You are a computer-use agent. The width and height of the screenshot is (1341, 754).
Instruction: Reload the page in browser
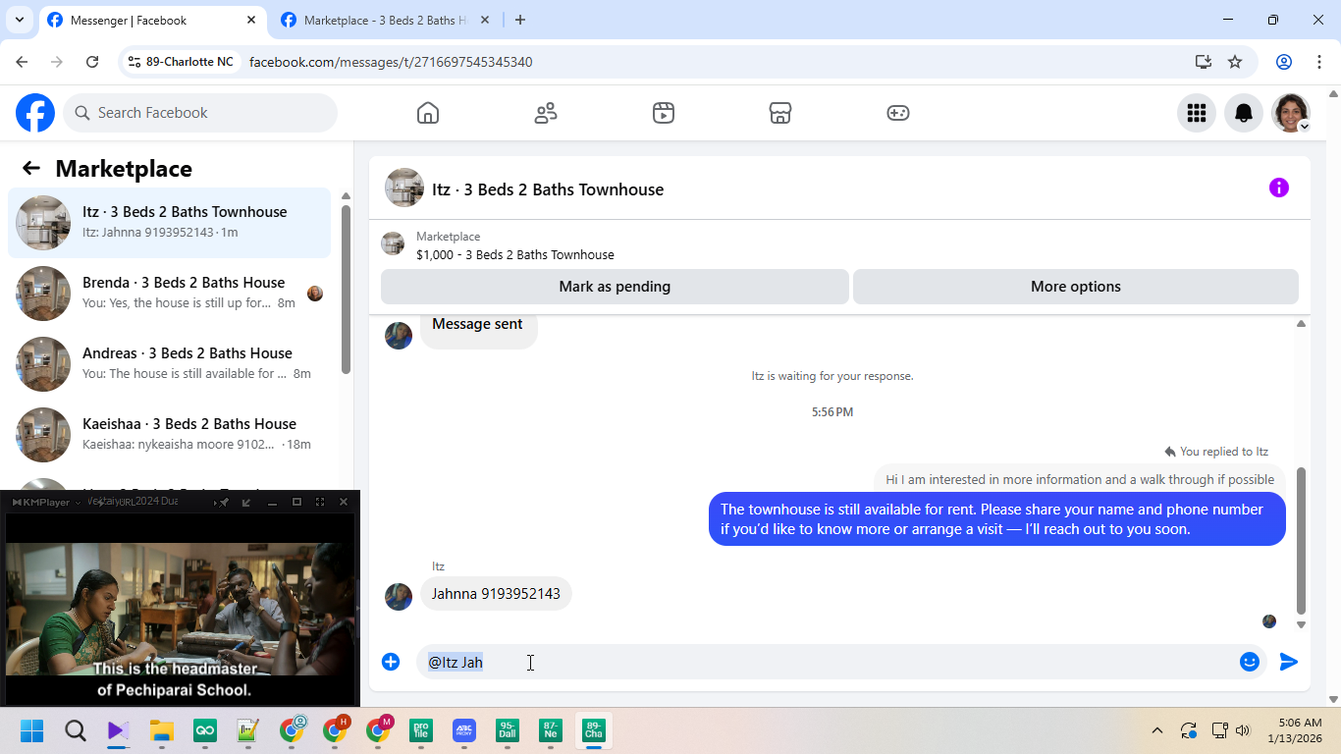tap(92, 62)
